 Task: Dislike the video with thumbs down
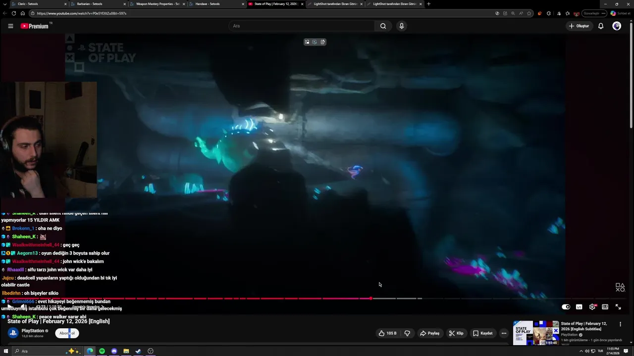click(407, 333)
